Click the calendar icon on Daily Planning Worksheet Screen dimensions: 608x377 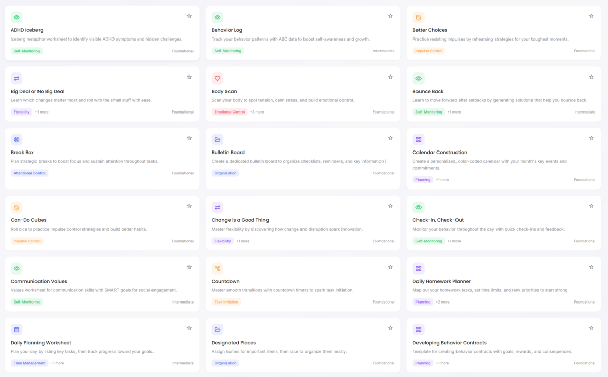tap(17, 329)
